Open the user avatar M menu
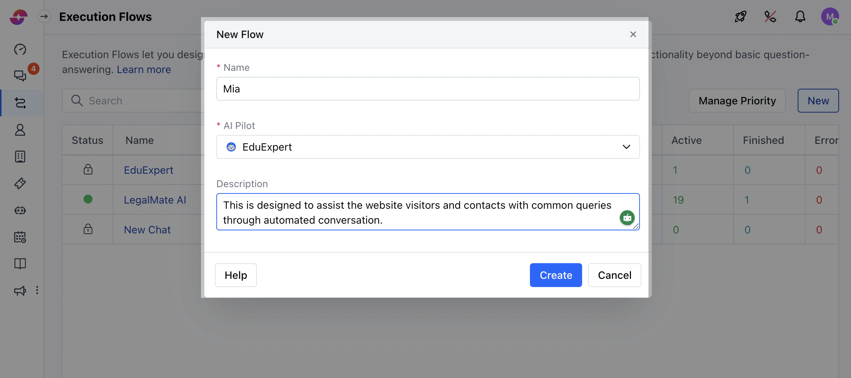The image size is (851, 378). coord(830,17)
